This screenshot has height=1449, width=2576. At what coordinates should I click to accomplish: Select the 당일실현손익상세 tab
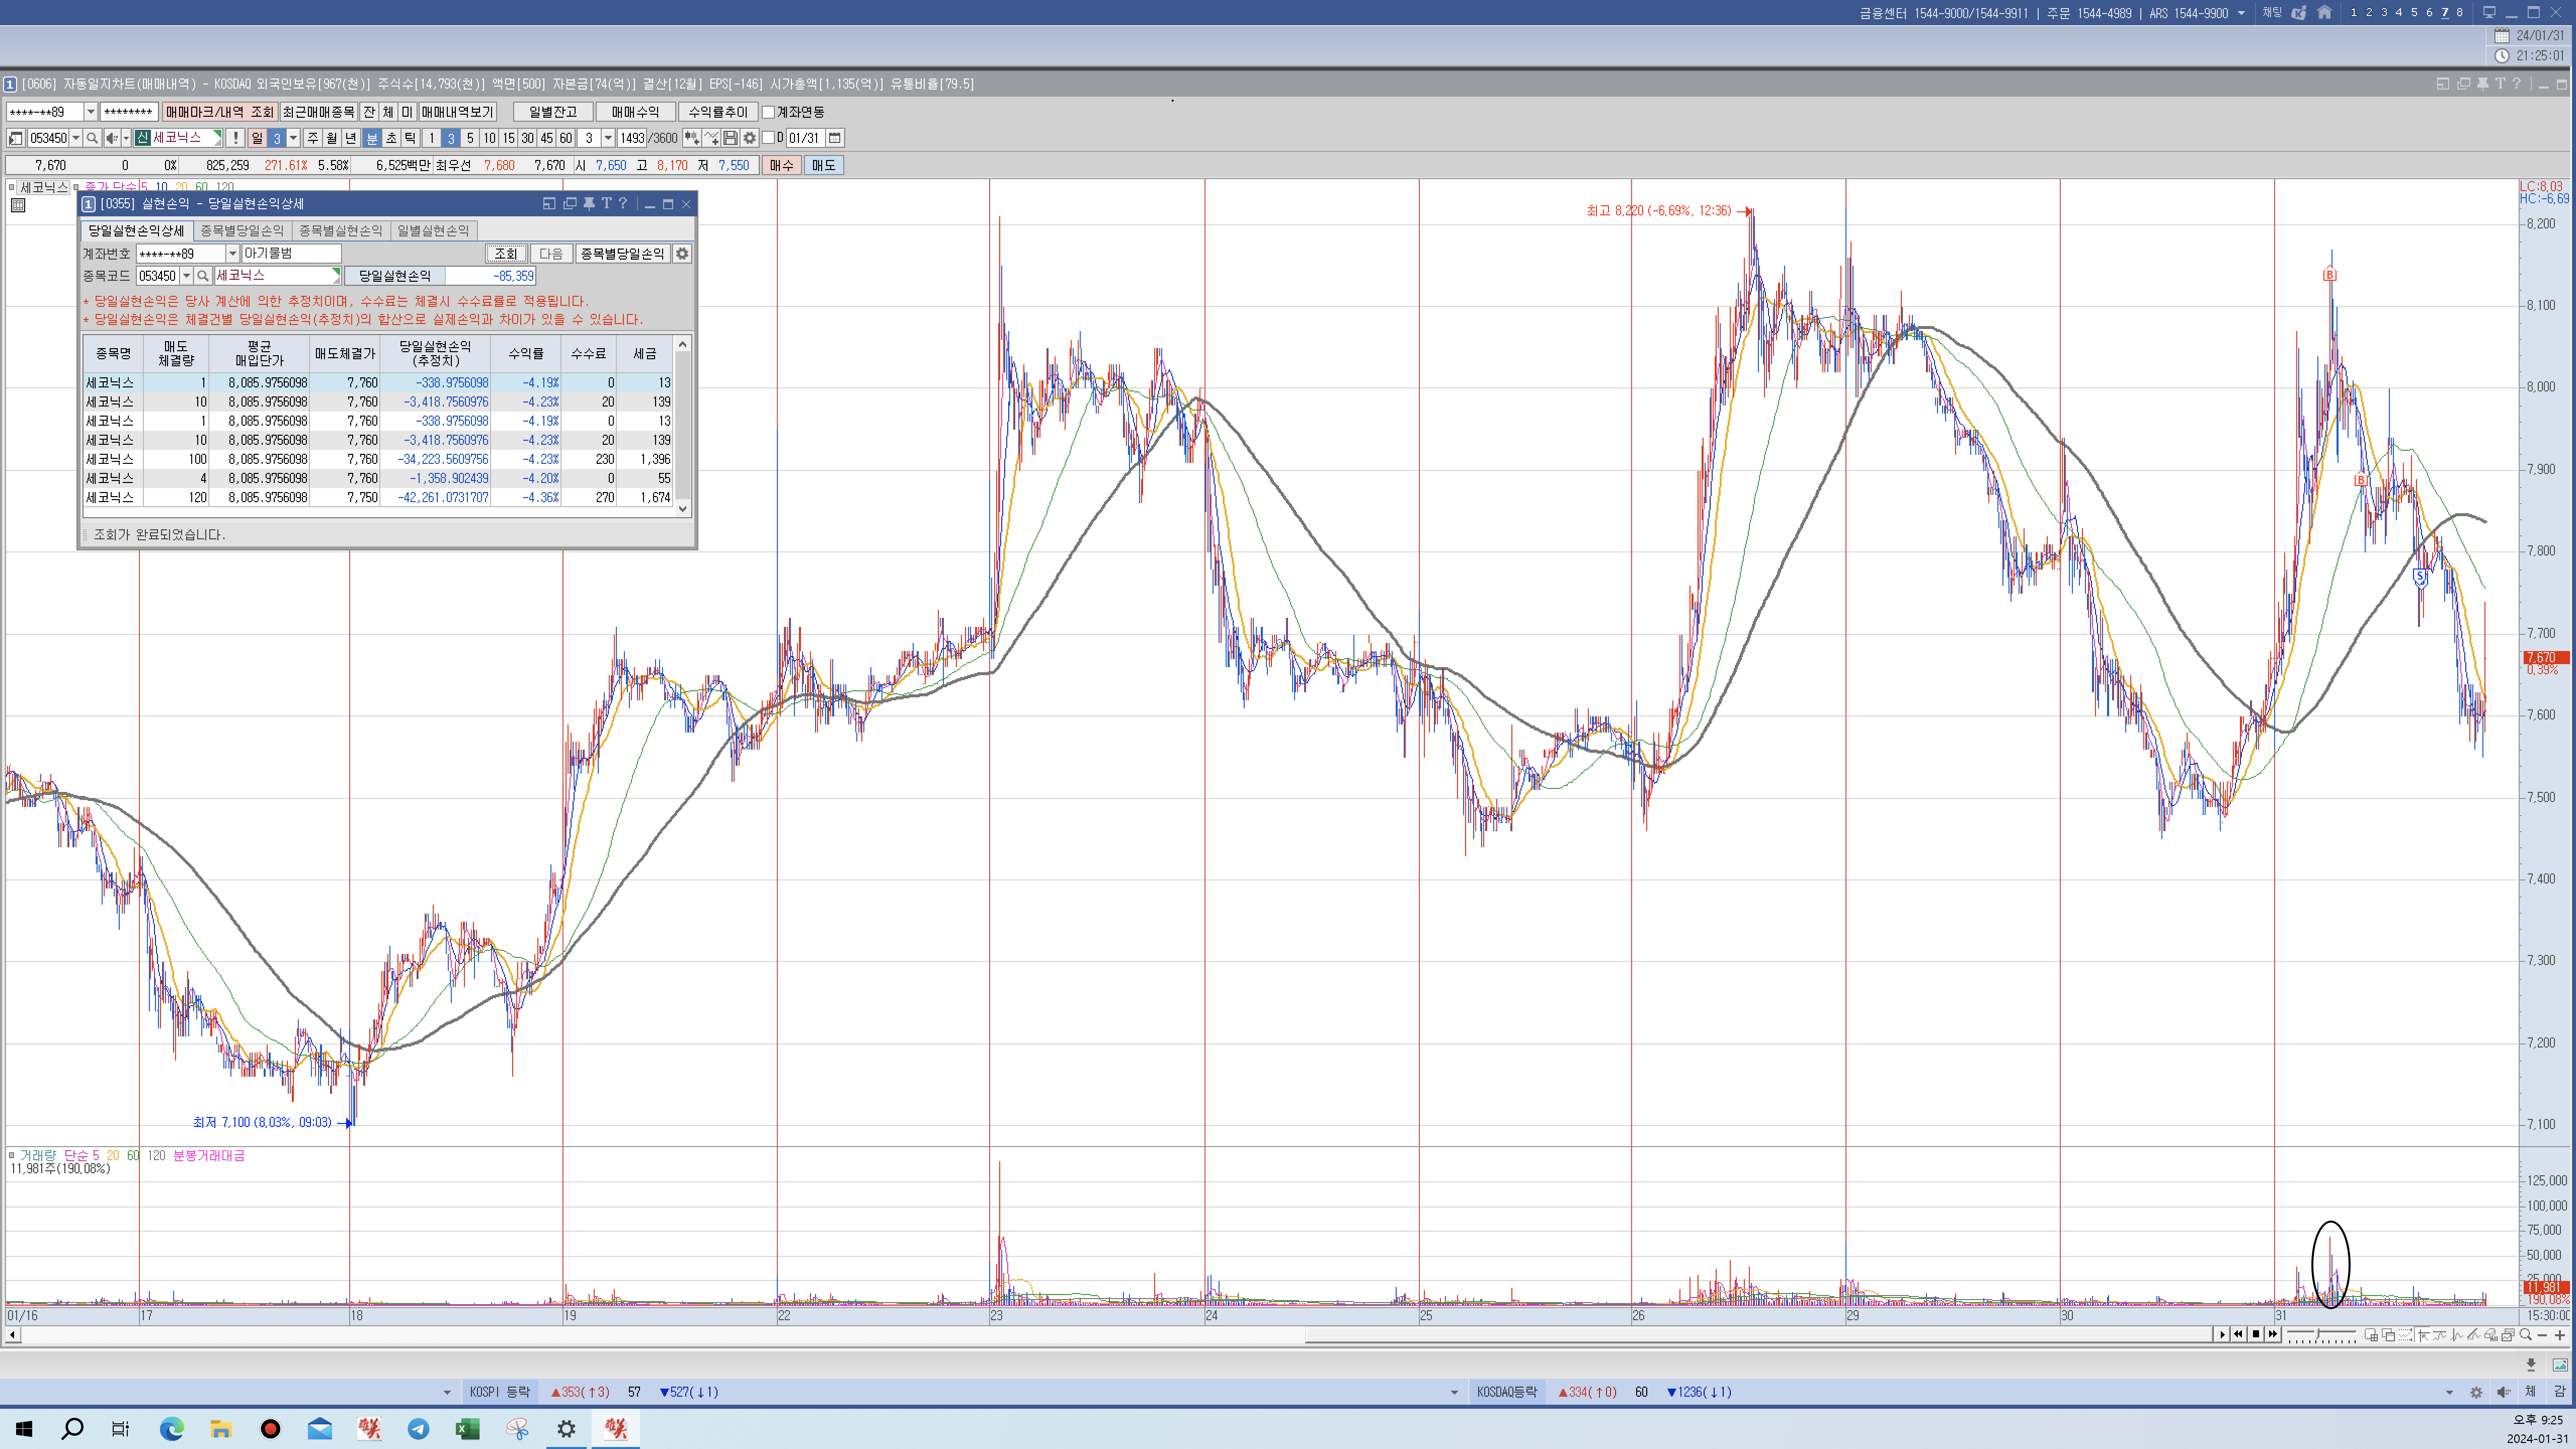tap(136, 231)
